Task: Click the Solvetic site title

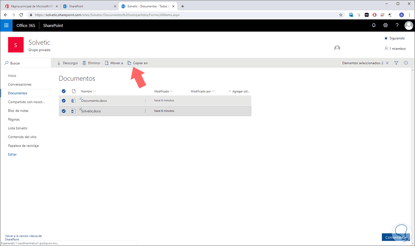Action: [x=39, y=42]
